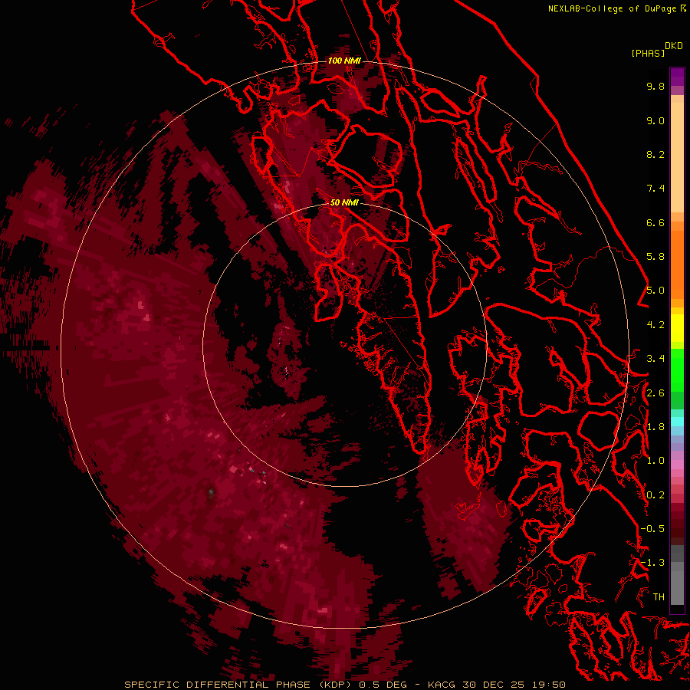The image size is (690, 690).
Task: Click the 1.0 legend value
Action: (x=655, y=461)
